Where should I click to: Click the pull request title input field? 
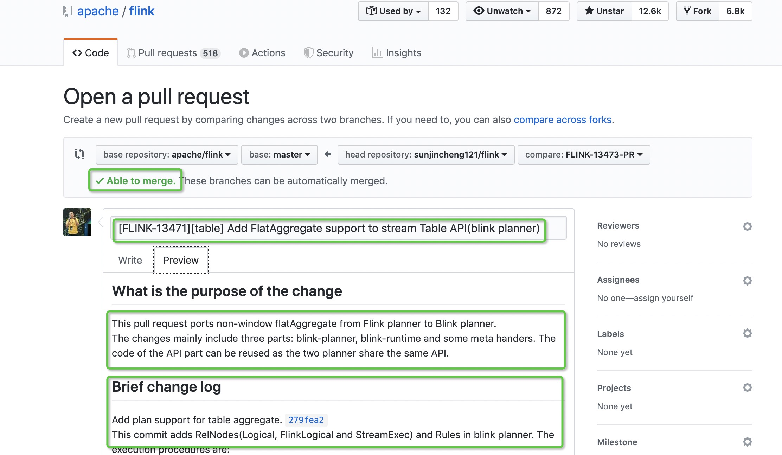338,228
